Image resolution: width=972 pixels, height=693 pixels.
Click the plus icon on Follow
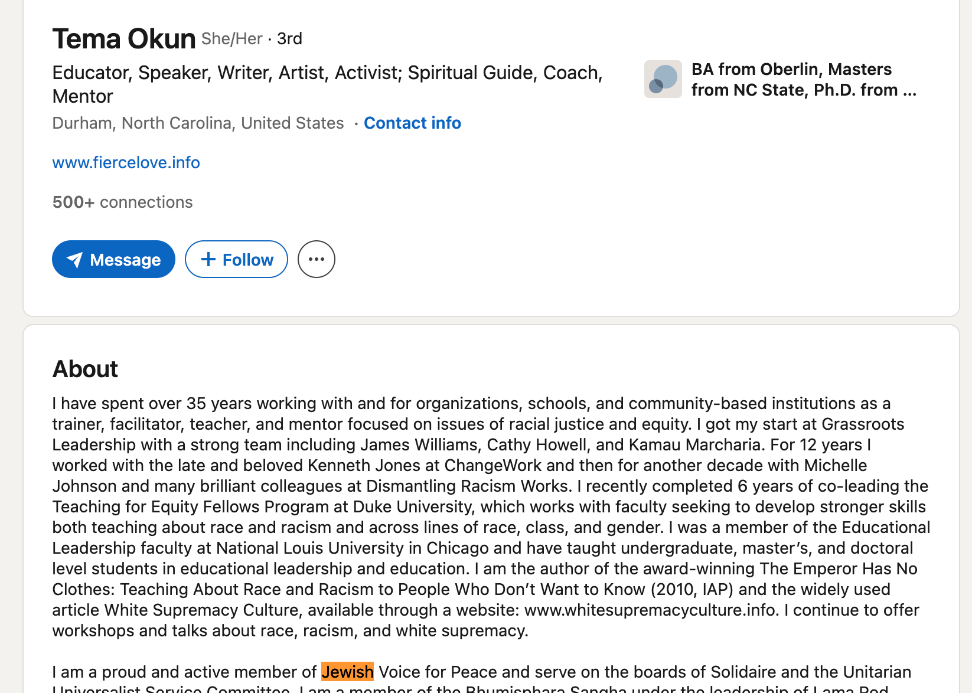pos(208,259)
